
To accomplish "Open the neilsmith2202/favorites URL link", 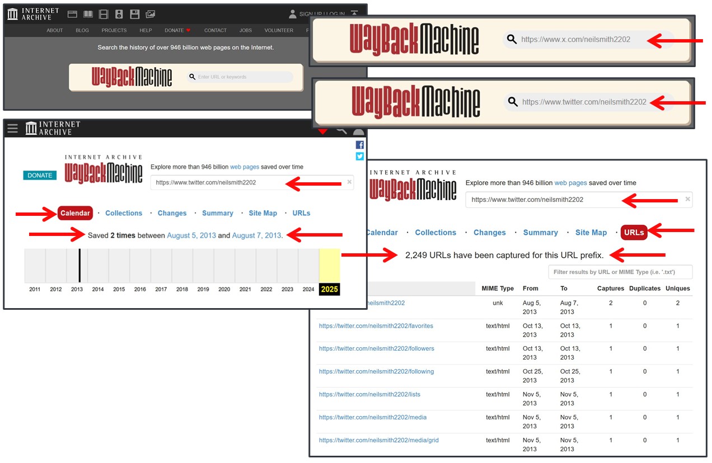I will pyautogui.click(x=376, y=326).
